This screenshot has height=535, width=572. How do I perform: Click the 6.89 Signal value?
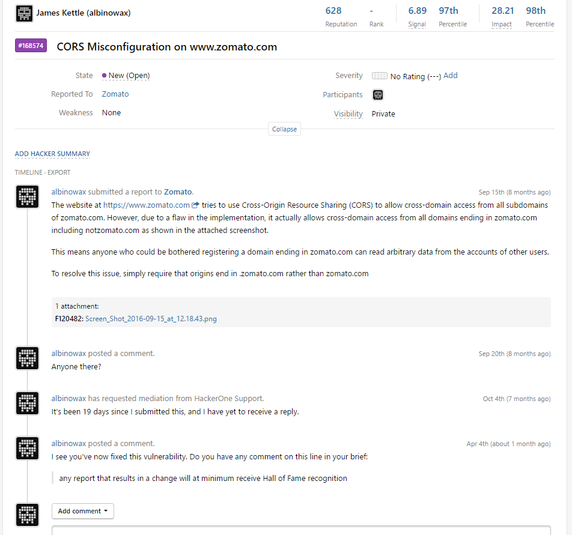418,11
